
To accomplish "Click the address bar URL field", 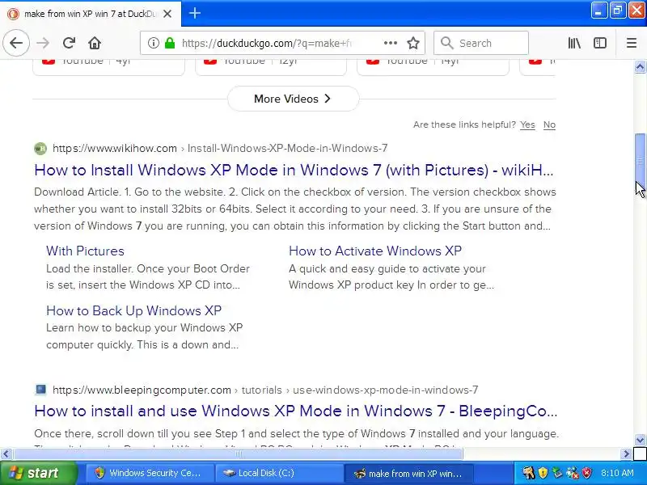I will click(281, 43).
